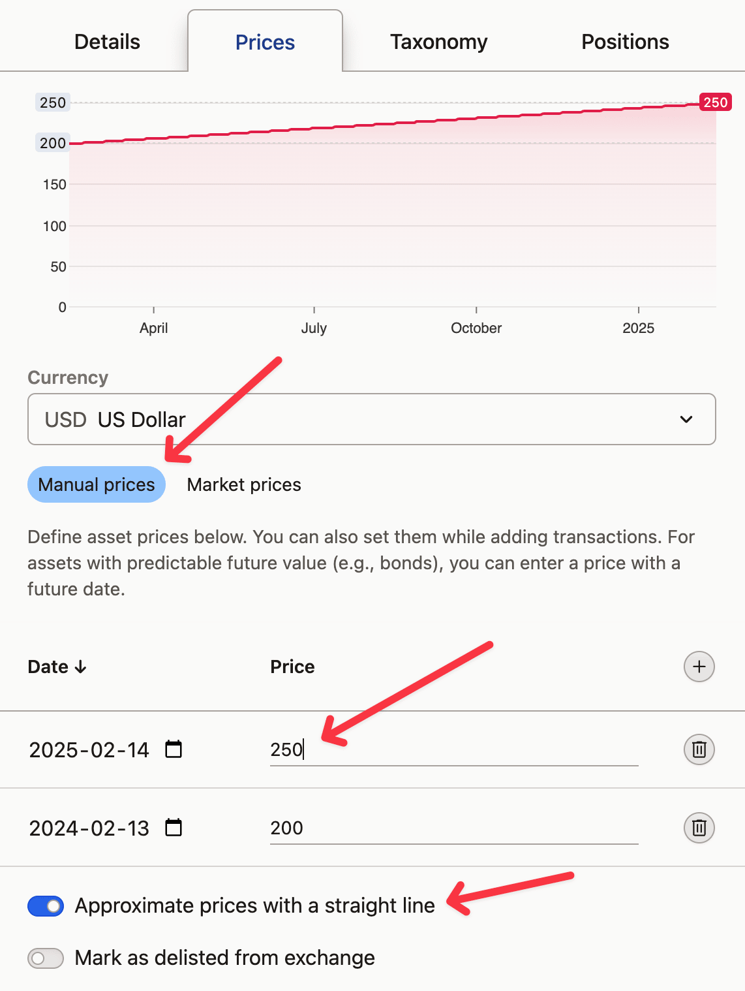Open calendar picker for 2024-02-13 date
This screenshot has height=991, width=745.
tap(174, 827)
